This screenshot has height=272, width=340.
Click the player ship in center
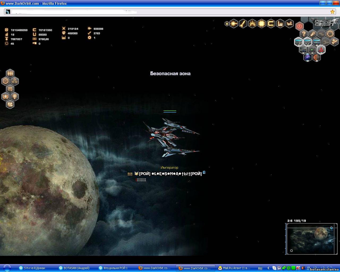tap(171, 137)
